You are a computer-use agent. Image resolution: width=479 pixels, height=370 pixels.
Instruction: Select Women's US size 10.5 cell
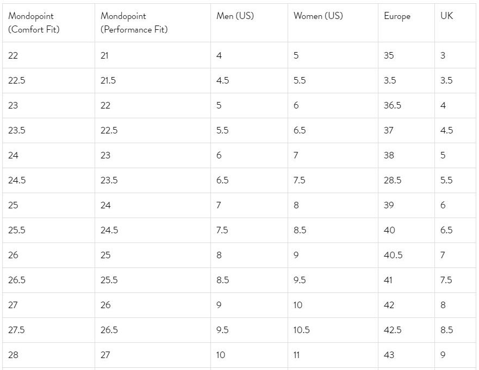302,330
